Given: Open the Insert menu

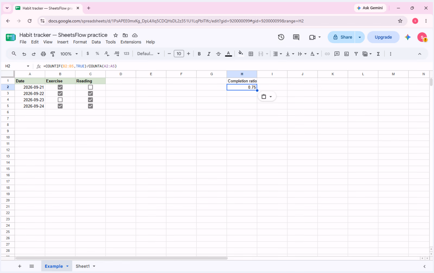Looking at the screenshot, I should [x=63, y=42].
